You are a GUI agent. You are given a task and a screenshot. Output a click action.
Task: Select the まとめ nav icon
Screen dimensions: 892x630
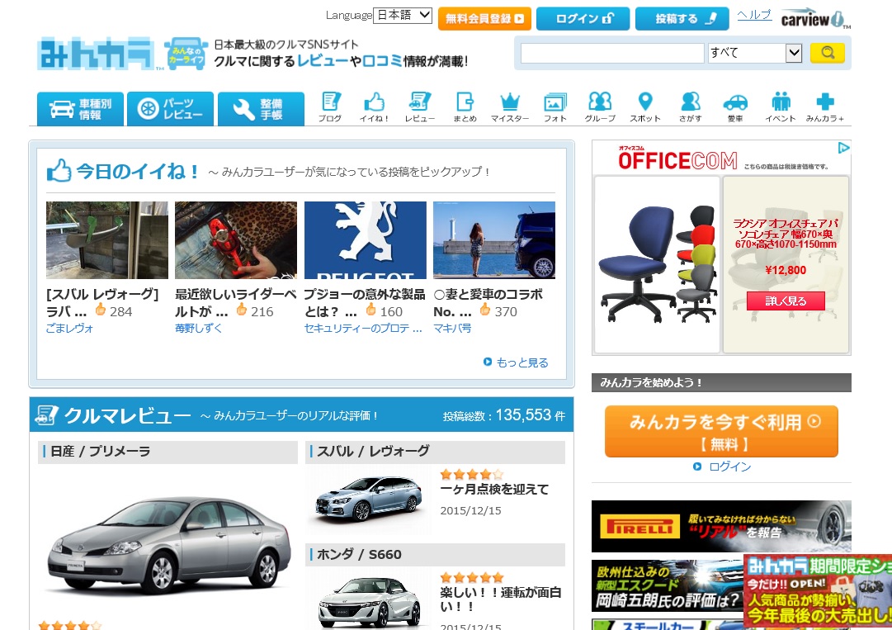click(465, 107)
